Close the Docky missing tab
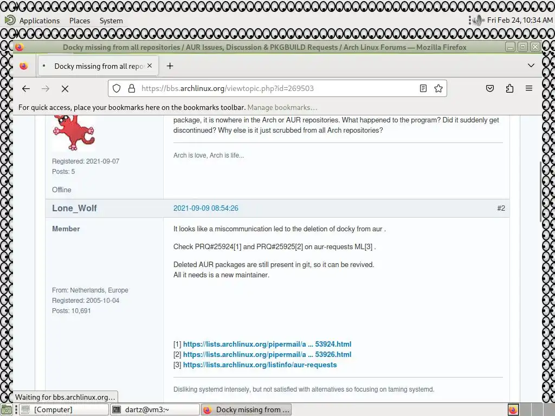 (x=150, y=66)
